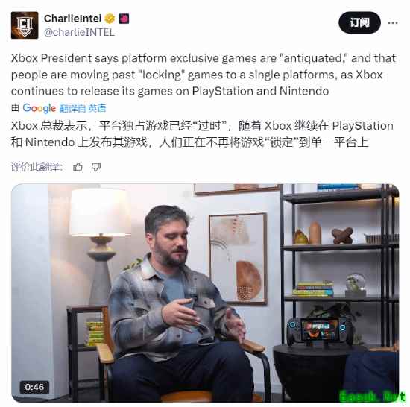Click the 订阅 subscribe button
The height and width of the screenshot is (407, 410).
point(359,23)
